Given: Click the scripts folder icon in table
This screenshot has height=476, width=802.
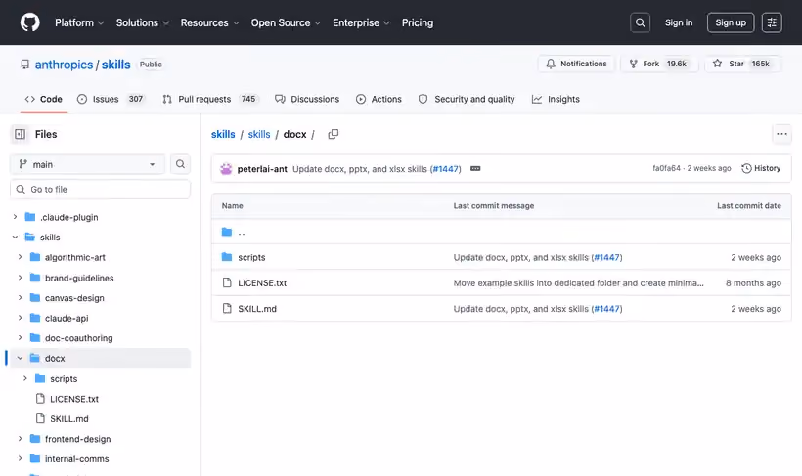Looking at the screenshot, I should pyautogui.click(x=227, y=257).
